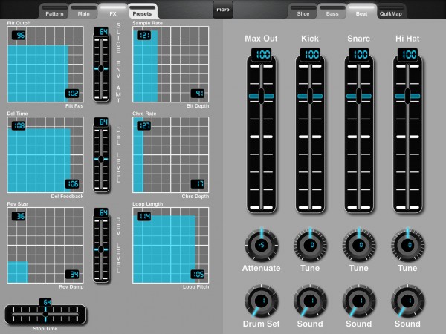This screenshot has width=446, height=334.
Task: Adjust the Slice Env Amt slider
Action: pyautogui.click(x=101, y=68)
